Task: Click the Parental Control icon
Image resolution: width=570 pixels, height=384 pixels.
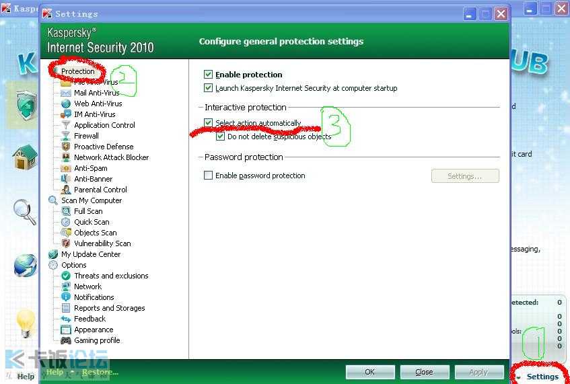Action: (x=66, y=190)
